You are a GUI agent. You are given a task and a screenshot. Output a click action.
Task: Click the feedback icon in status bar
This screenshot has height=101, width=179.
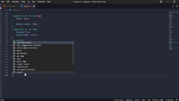pos(176,100)
